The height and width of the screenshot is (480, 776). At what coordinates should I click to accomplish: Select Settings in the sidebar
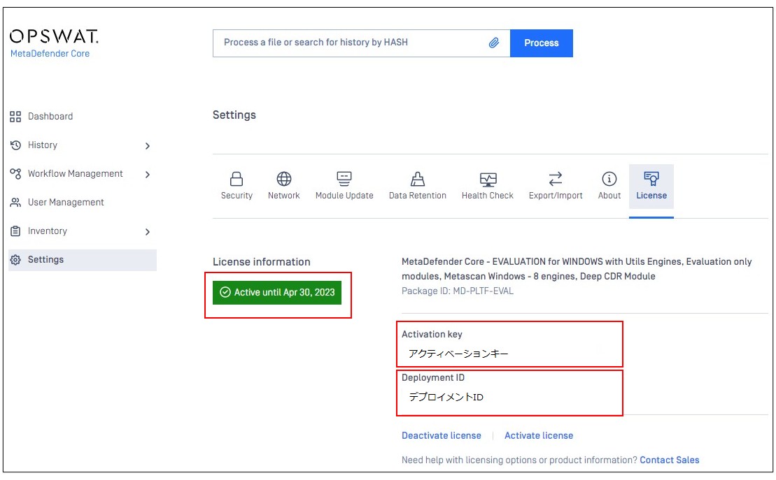83,260
